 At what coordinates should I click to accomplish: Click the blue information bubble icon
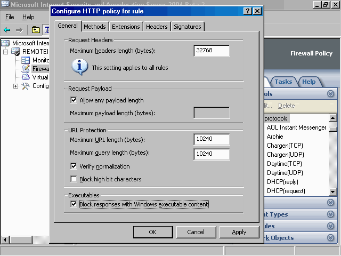coord(79,67)
